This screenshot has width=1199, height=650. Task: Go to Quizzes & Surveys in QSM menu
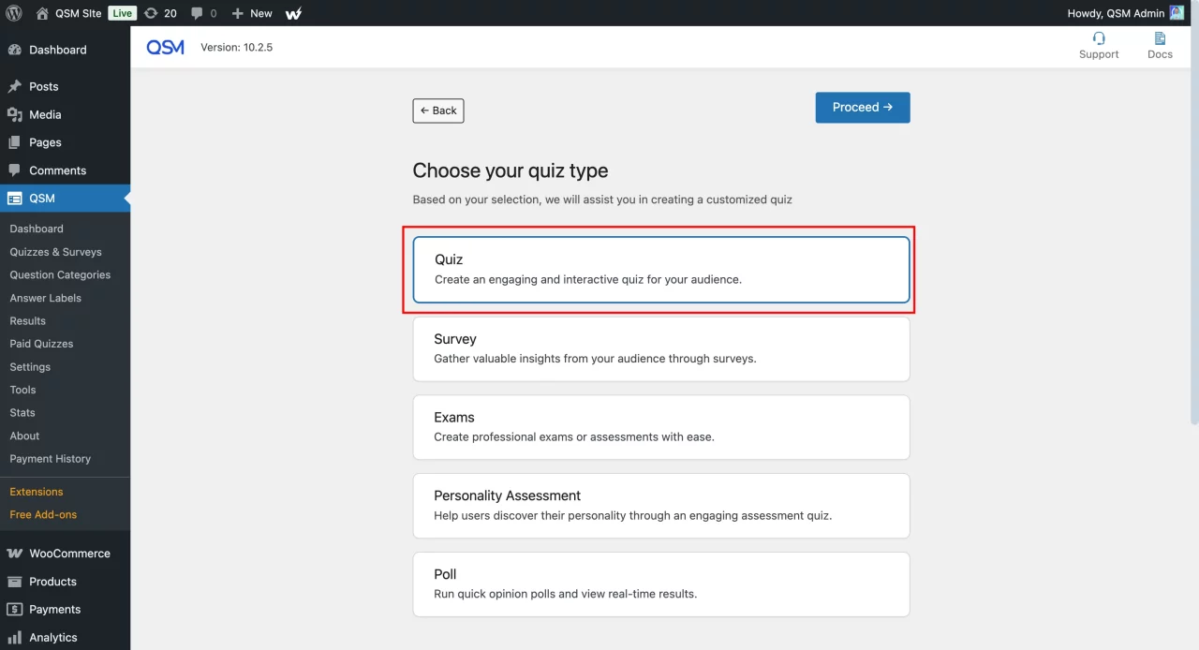55,251
